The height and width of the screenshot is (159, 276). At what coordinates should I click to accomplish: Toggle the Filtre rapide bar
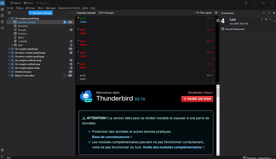pos(204,13)
